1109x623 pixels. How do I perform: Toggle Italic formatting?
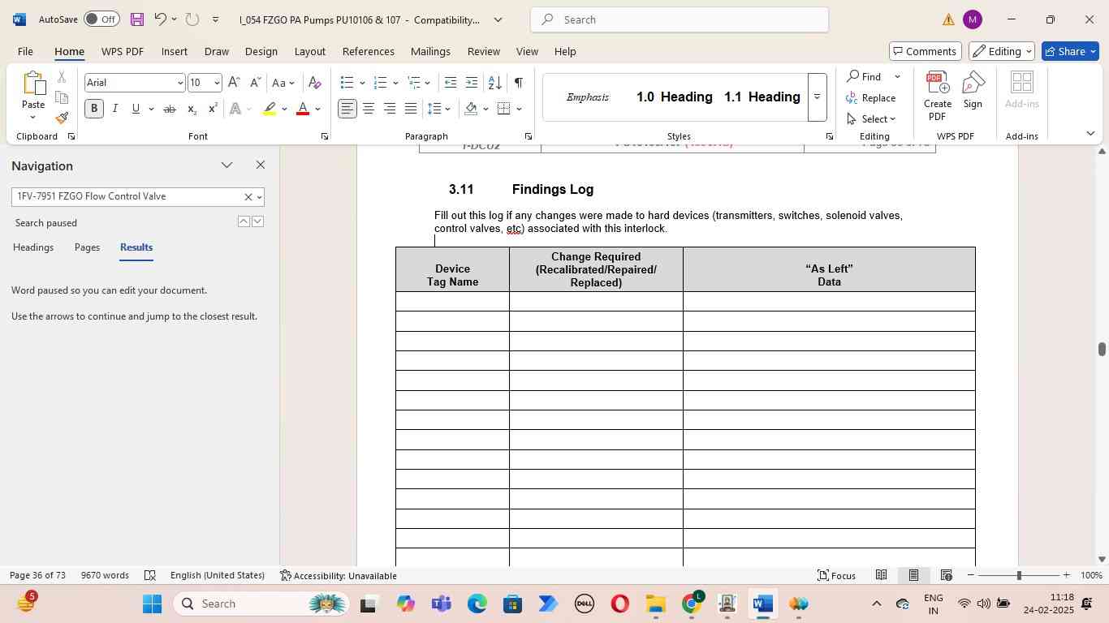point(114,109)
